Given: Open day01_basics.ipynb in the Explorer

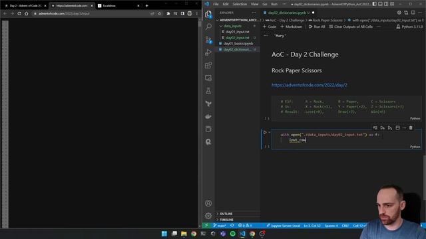Looking at the screenshot, I should pyautogui.click(x=238, y=43).
